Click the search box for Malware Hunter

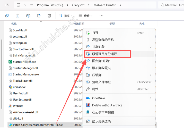coord(171,5)
